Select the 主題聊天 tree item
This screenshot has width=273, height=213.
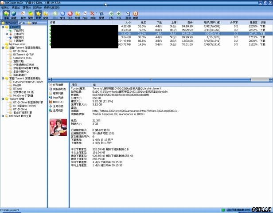point(19,41)
